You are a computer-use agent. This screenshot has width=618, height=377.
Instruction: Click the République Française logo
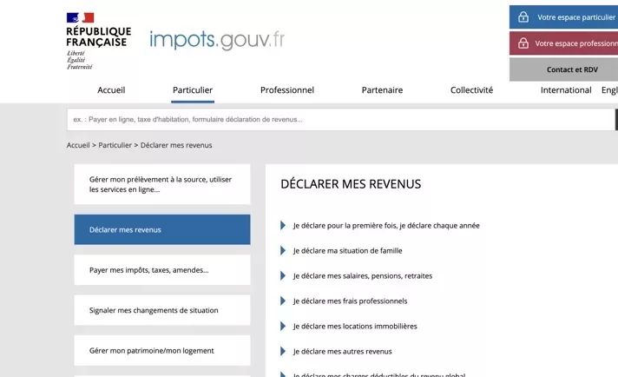(97, 40)
